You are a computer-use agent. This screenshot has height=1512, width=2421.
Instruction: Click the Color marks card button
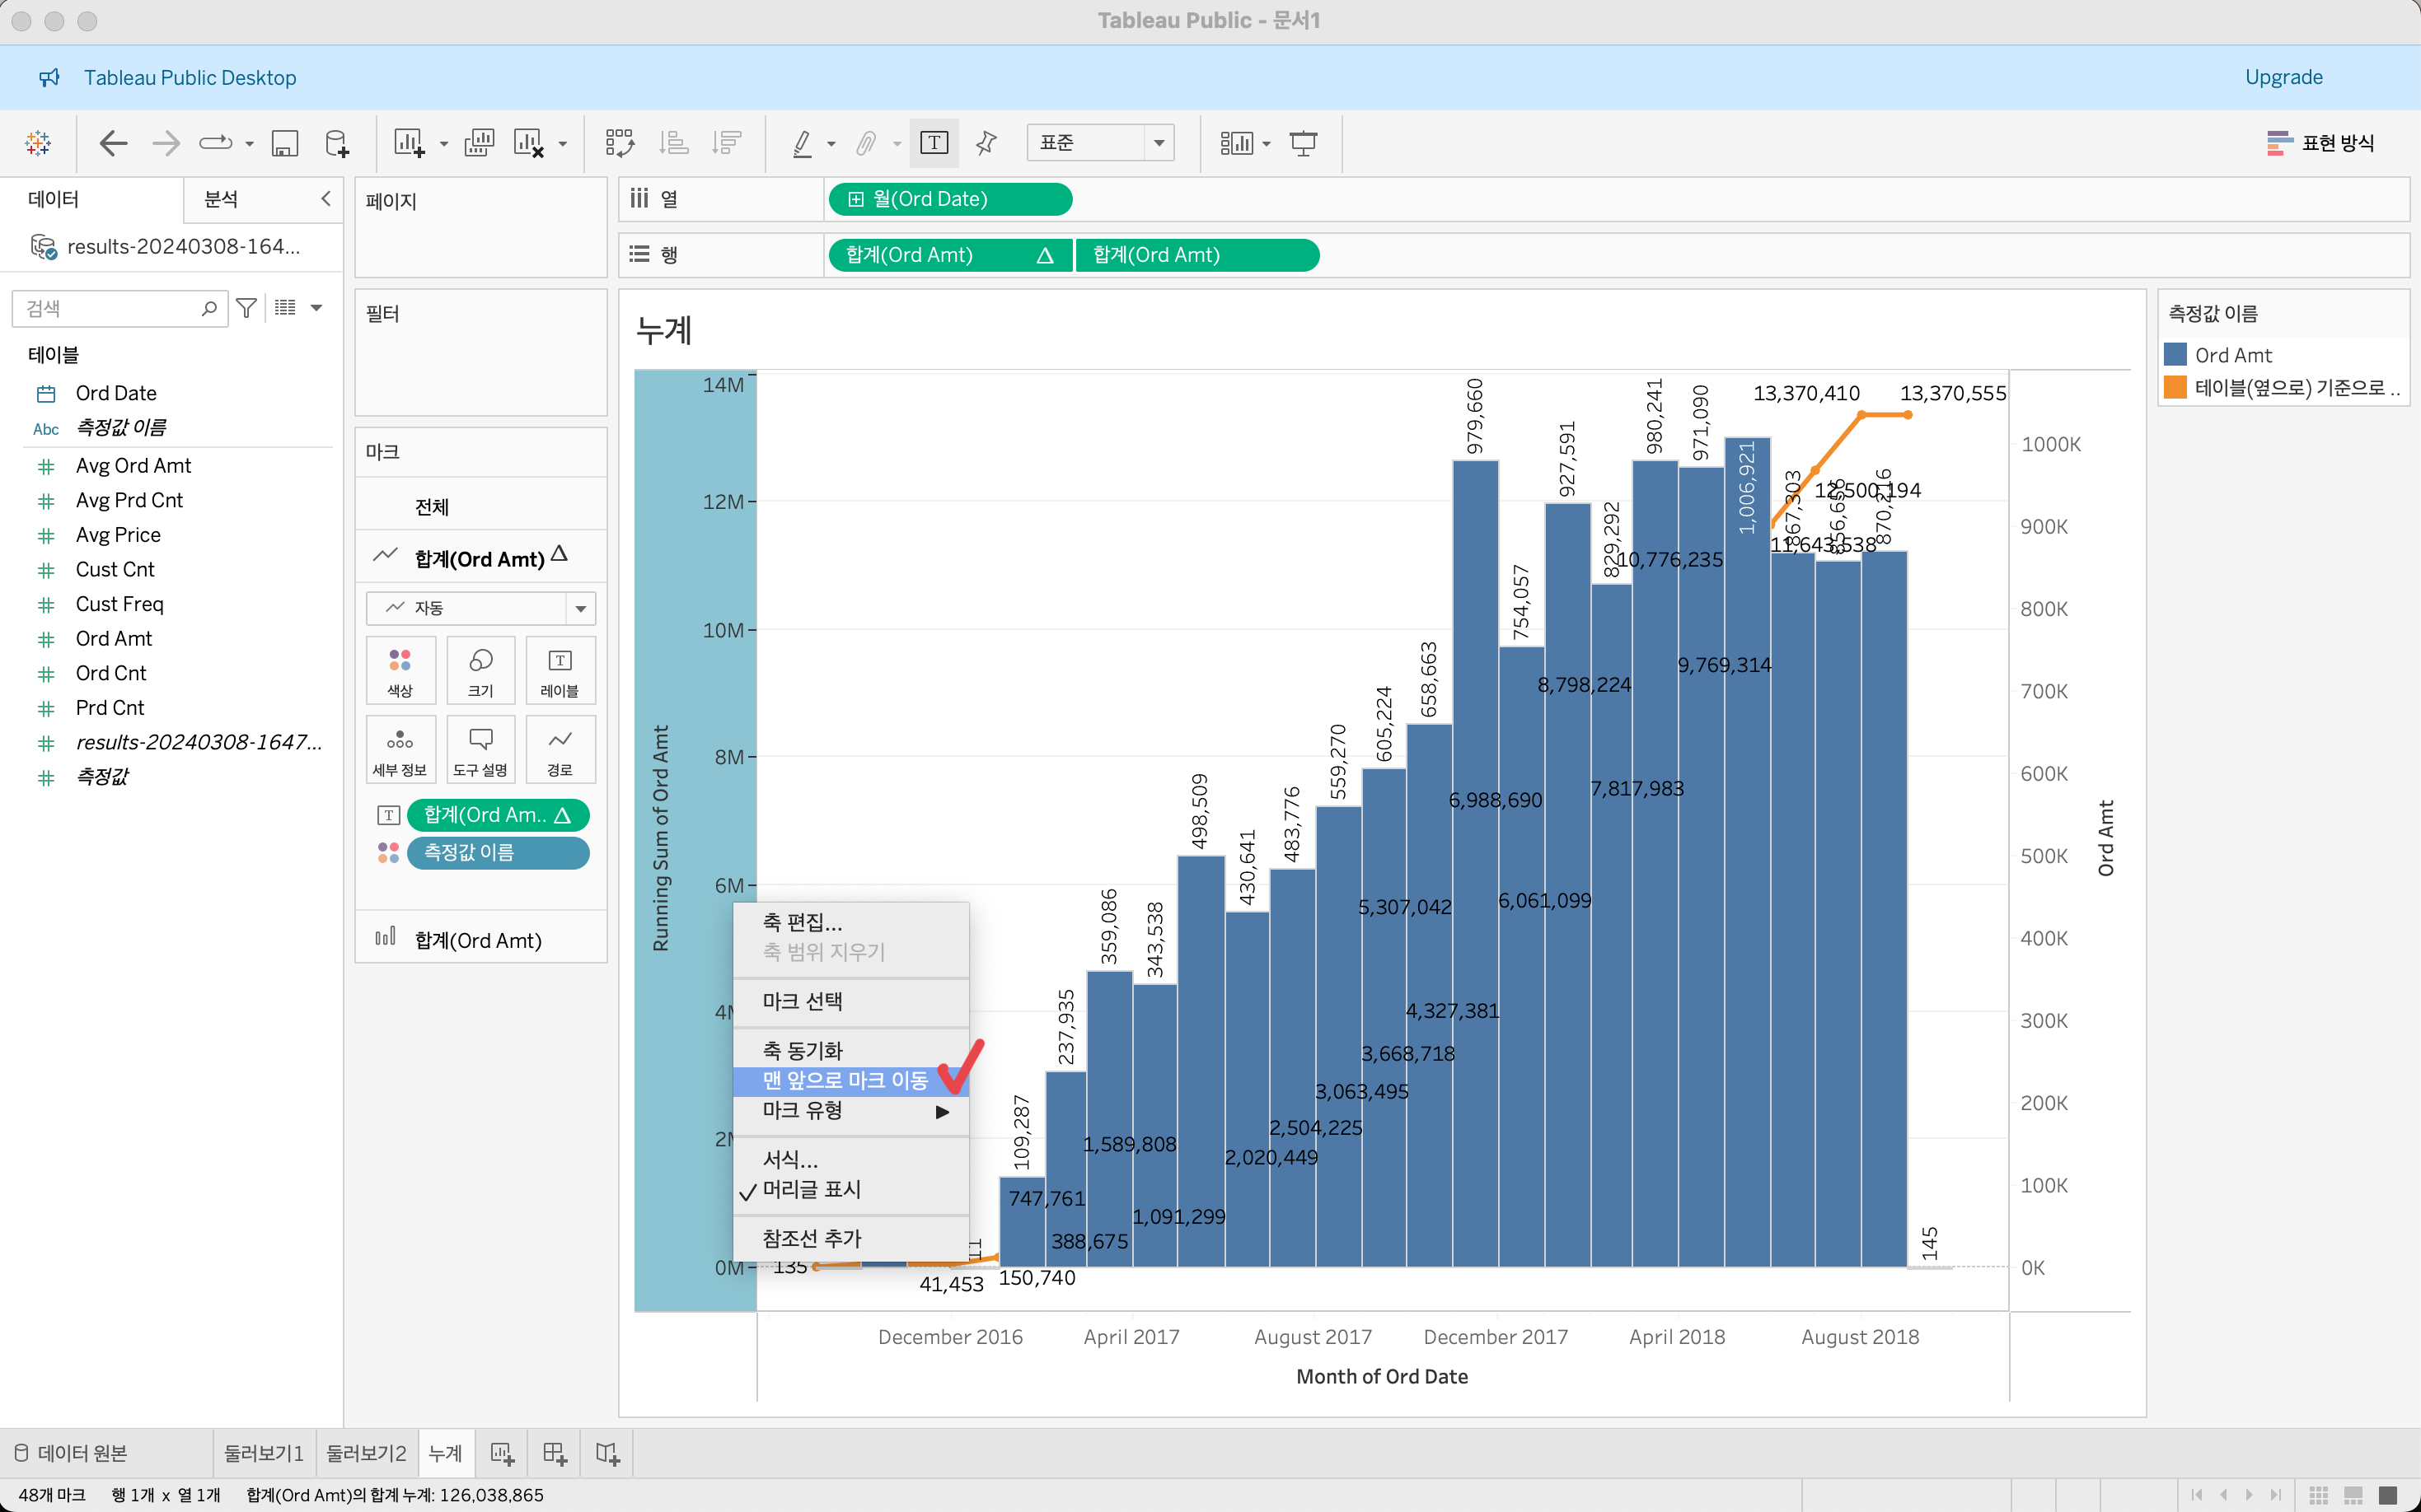[400, 670]
